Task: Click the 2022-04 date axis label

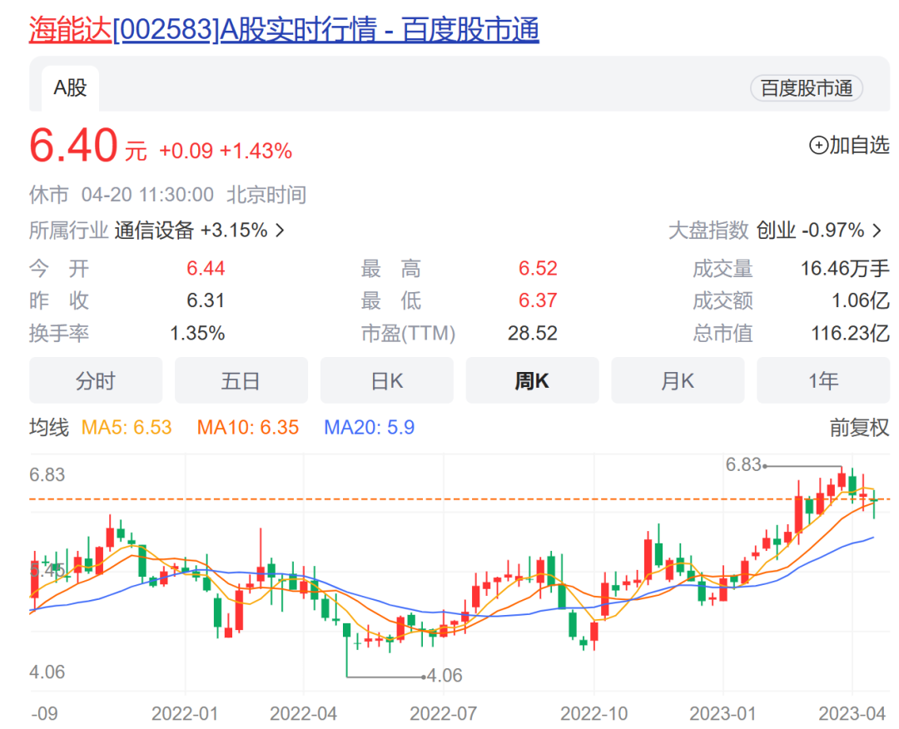Action: [303, 713]
